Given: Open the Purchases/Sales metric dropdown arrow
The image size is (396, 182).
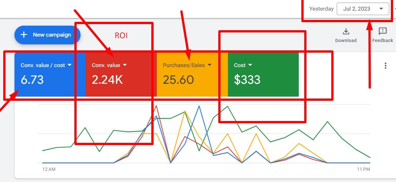Looking at the screenshot, I should pyautogui.click(x=209, y=65).
